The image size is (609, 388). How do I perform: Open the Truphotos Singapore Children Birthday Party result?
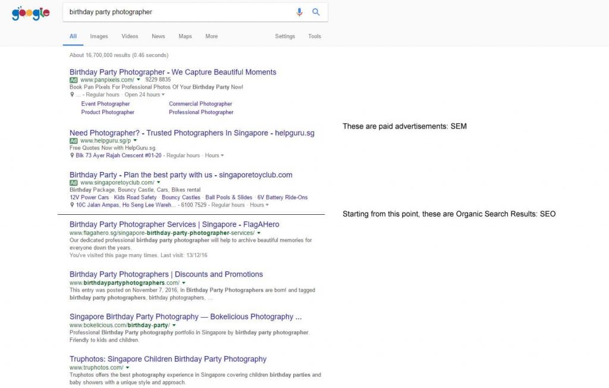tap(168, 359)
